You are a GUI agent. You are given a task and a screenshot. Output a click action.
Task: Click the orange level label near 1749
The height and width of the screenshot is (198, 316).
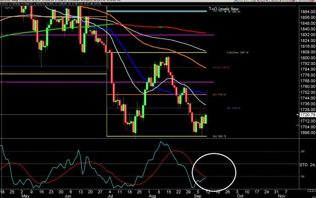tap(219, 95)
